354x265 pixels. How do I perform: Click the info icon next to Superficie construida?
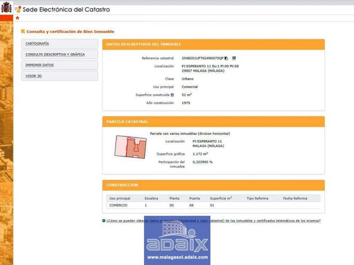click(172, 95)
